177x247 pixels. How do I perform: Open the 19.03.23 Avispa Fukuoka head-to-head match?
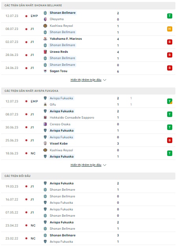tap(88, 186)
